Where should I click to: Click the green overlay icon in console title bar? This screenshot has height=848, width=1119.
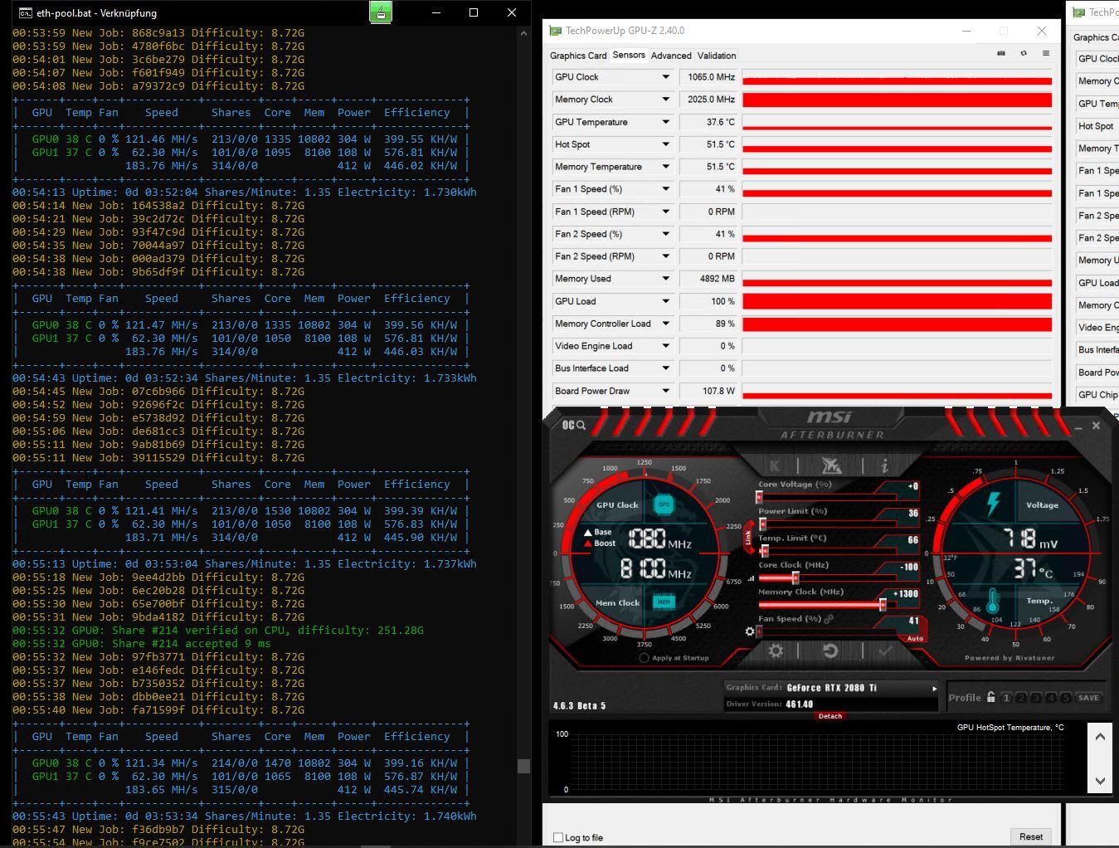pos(380,12)
